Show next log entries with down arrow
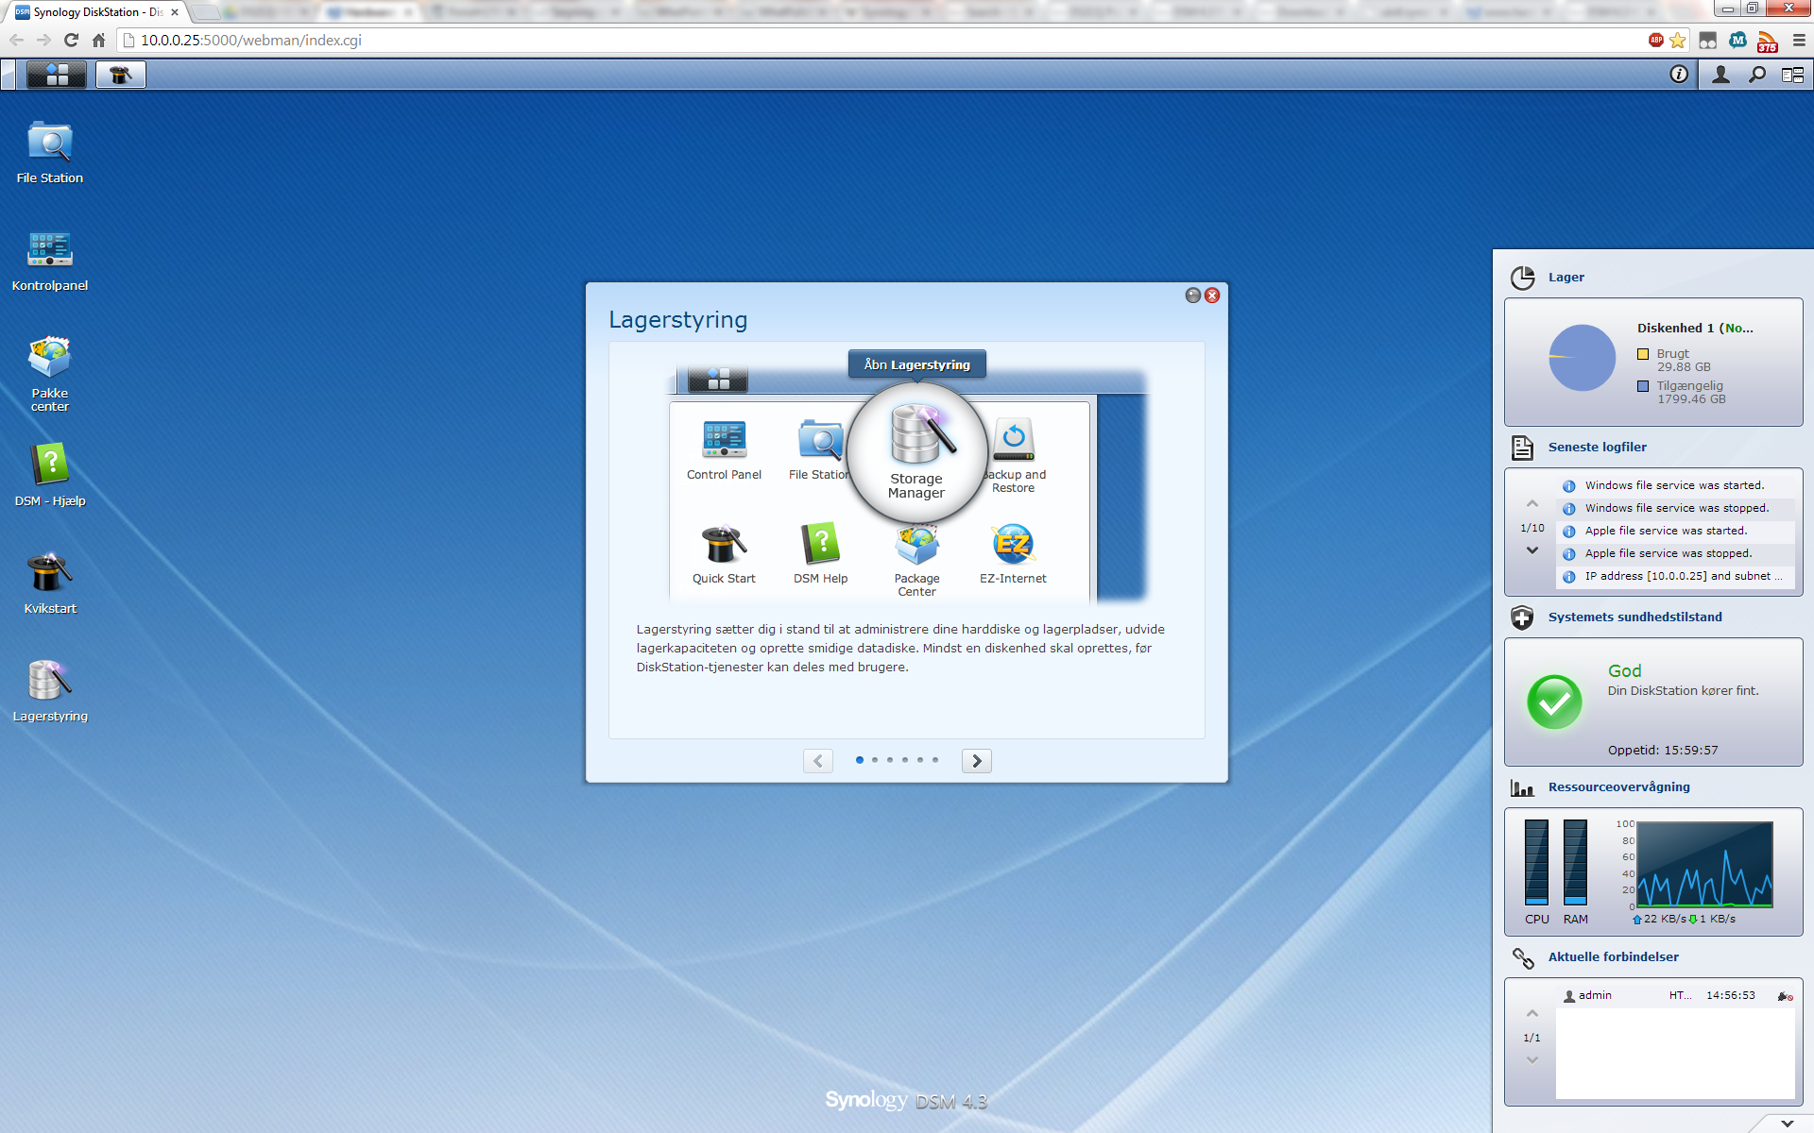The image size is (1814, 1133). pyautogui.click(x=1532, y=550)
